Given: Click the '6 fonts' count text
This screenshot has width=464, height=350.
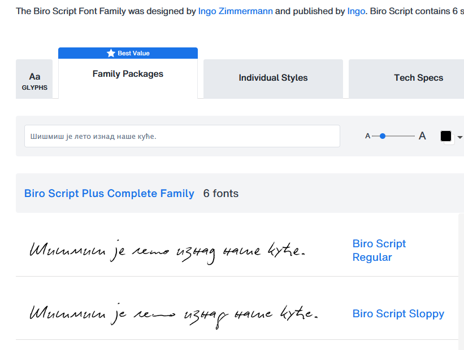Looking at the screenshot, I should 221,193.
